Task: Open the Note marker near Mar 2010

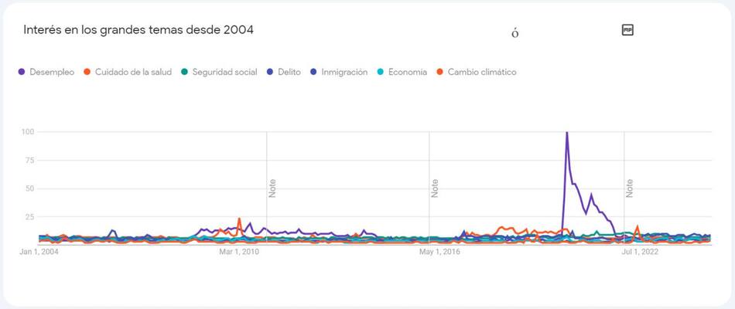Action: (272, 188)
